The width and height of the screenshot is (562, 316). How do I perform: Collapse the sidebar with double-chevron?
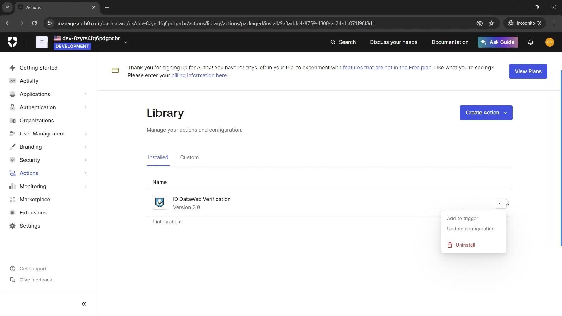point(84,304)
